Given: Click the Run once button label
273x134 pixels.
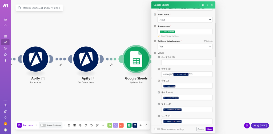Looking at the screenshot, I should click(28, 125).
